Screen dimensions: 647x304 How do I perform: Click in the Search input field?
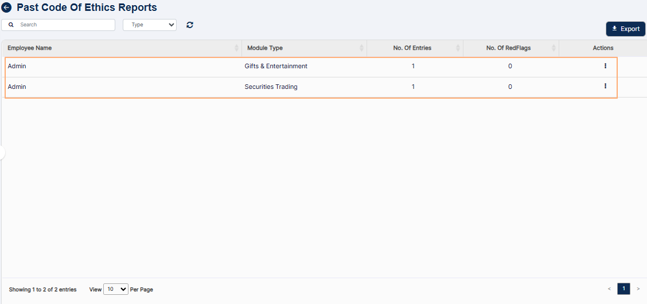click(64, 25)
